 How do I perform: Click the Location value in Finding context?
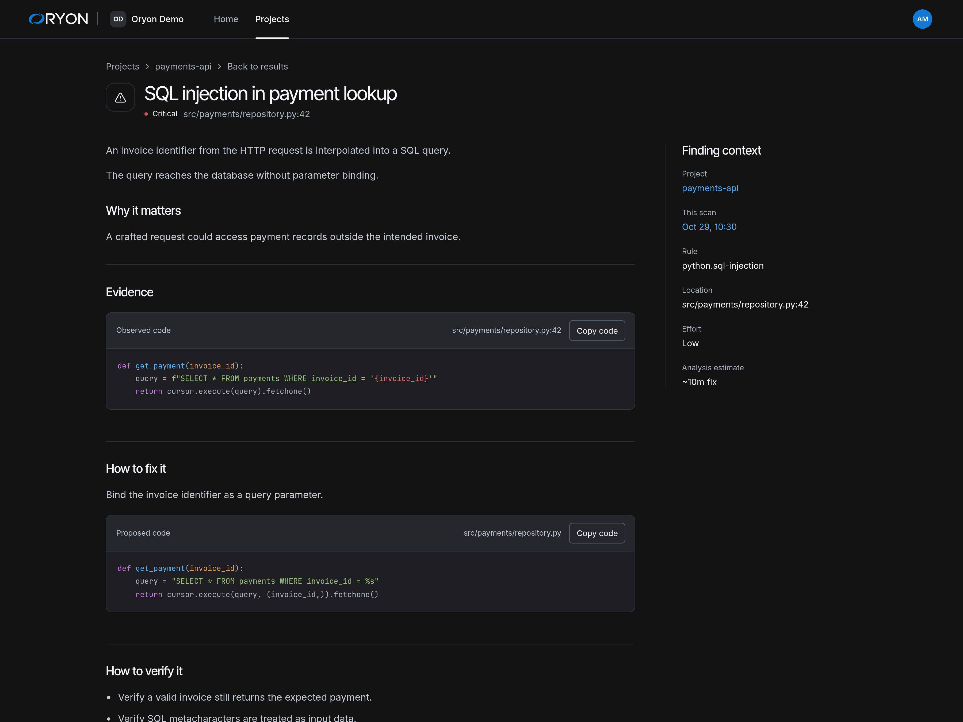745,304
